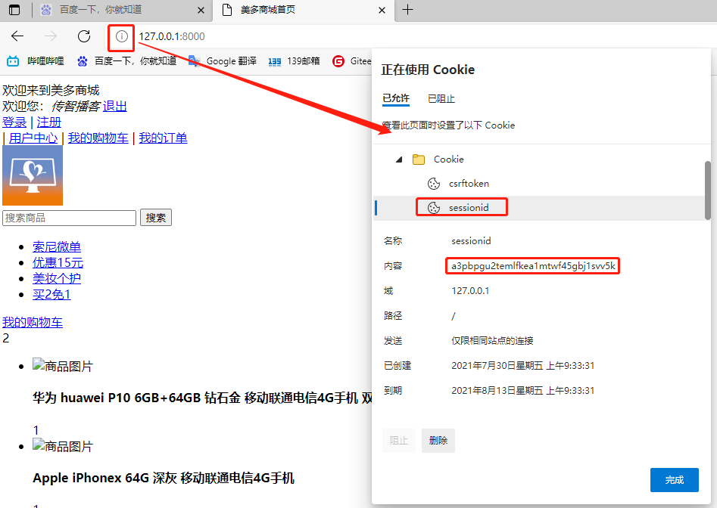Click the 退出 link
This screenshot has height=508, width=717.
pyautogui.click(x=115, y=107)
